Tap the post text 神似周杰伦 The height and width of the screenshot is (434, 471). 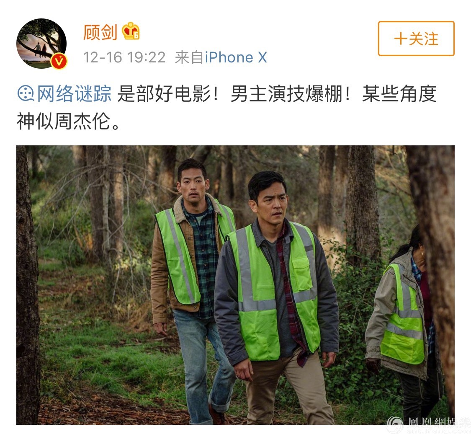pos(63,121)
